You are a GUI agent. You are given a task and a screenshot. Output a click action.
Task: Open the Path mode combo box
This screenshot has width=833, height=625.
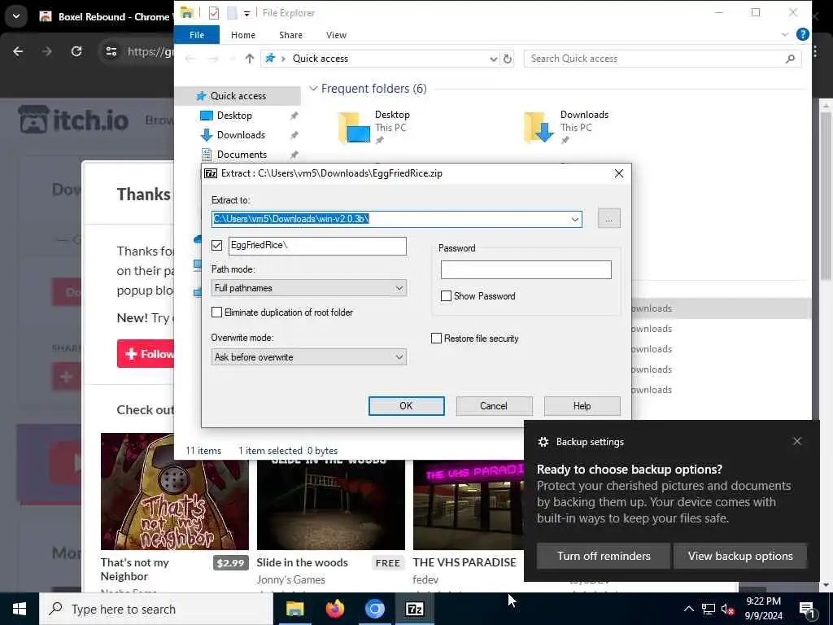(x=308, y=288)
